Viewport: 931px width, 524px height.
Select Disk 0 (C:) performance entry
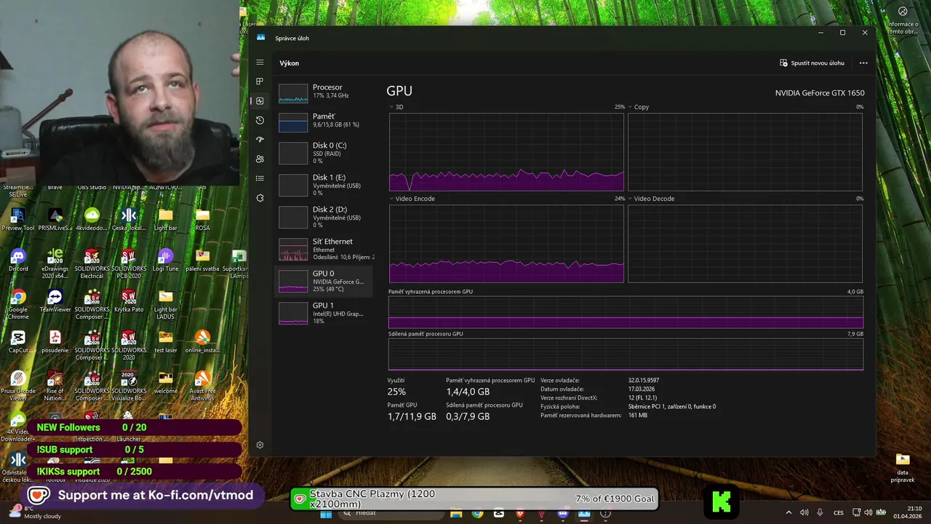[x=325, y=152]
